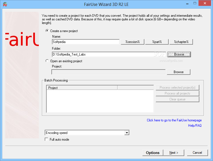Click into the existing Project path field
The image size is (213, 161).
tap(109, 72)
